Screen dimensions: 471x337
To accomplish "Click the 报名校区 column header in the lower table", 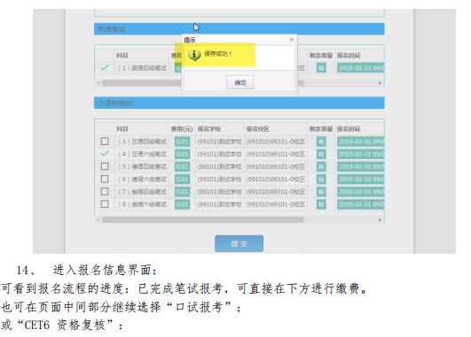I will (257, 129).
